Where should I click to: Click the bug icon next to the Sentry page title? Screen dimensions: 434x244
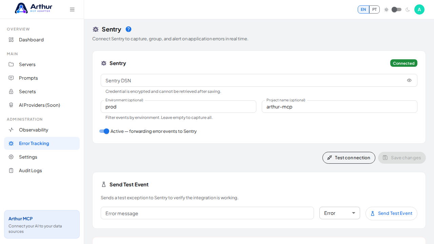tap(96, 29)
